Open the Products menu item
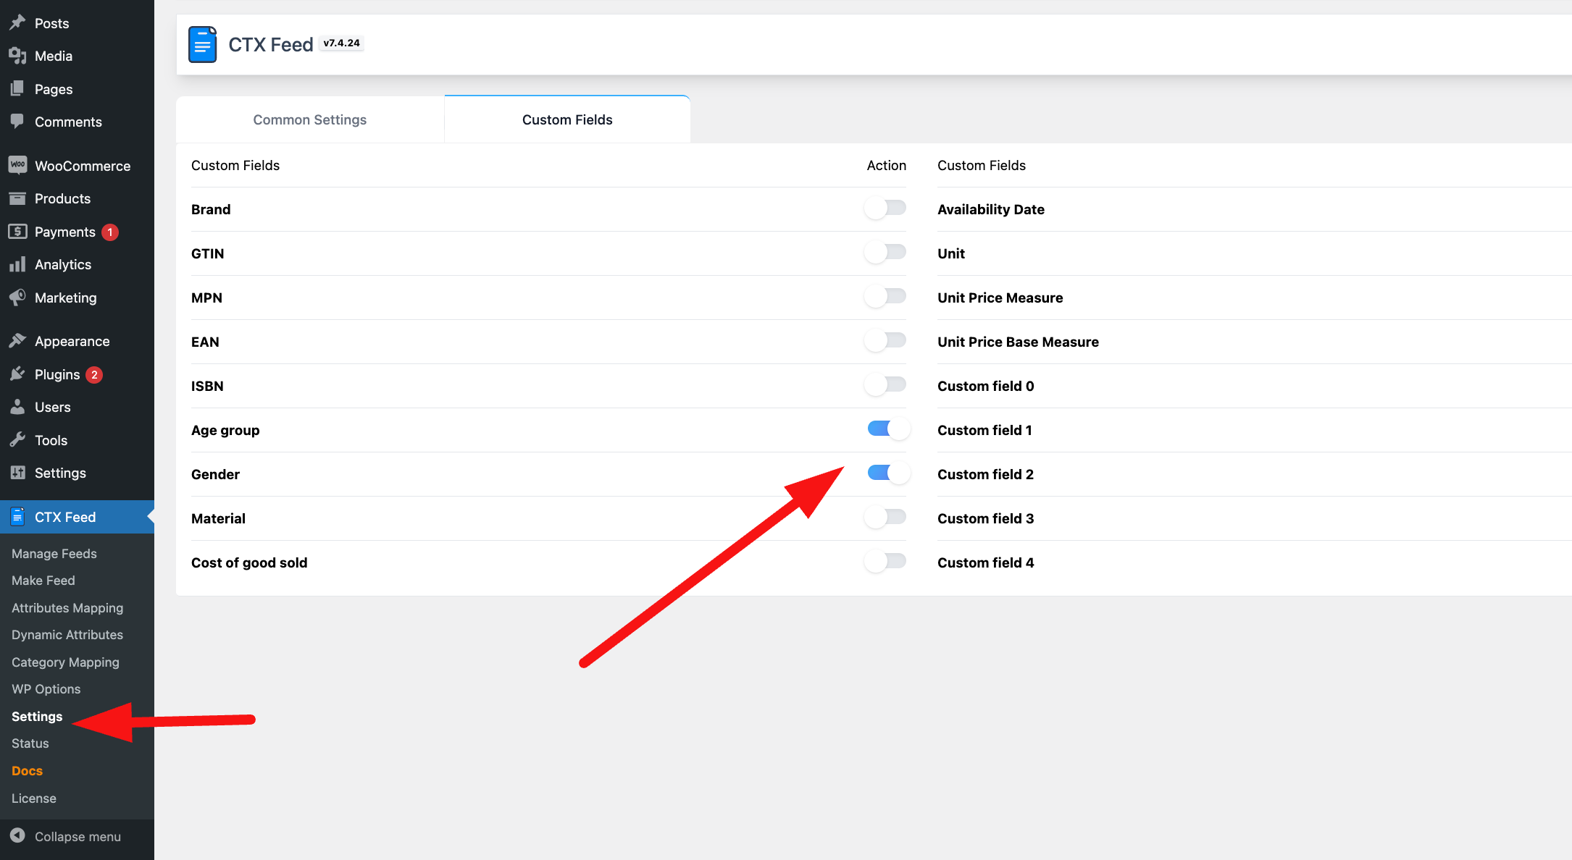Screen dimensions: 1572x860 click(77, 198)
